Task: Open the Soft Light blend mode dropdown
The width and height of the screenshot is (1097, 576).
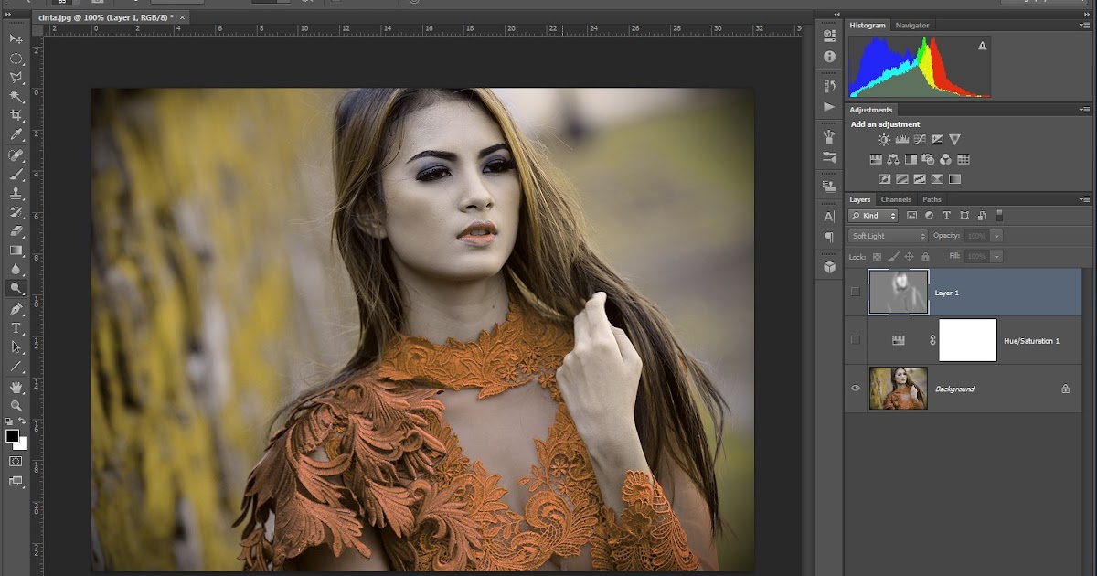Action: 887,235
